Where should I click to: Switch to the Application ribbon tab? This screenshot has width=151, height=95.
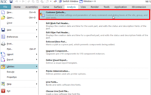tap(121, 7)
